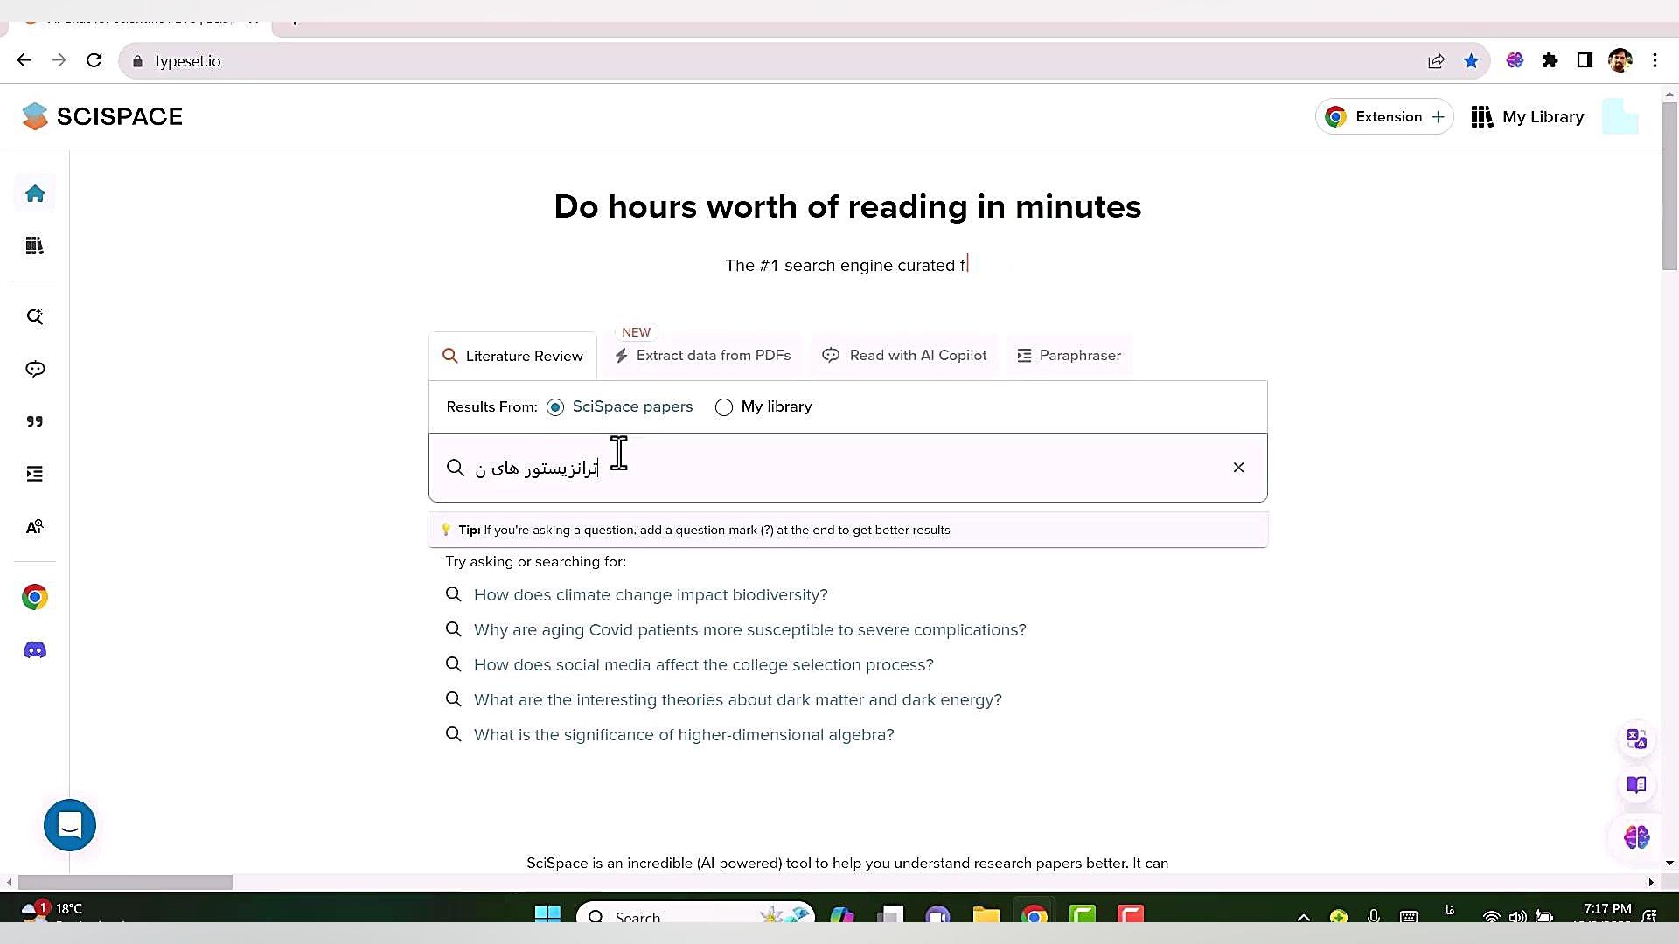The height and width of the screenshot is (944, 1679).
Task: Open the Chrome three-dot menu
Action: [x=1655, y=60]
